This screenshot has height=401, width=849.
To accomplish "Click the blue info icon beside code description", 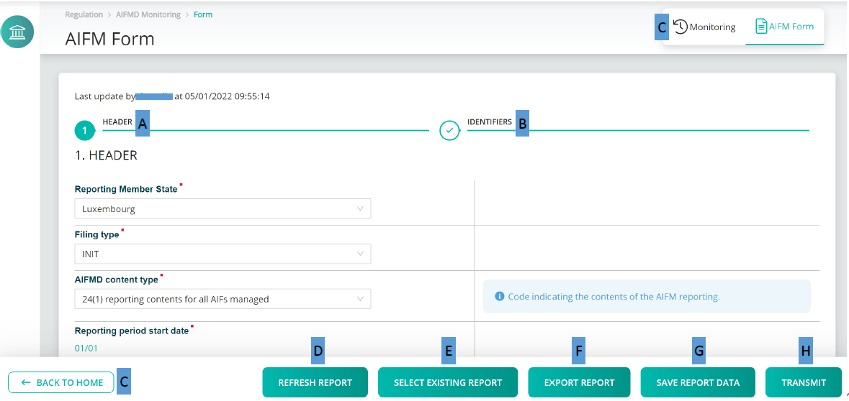I will [x=500, y=297].
